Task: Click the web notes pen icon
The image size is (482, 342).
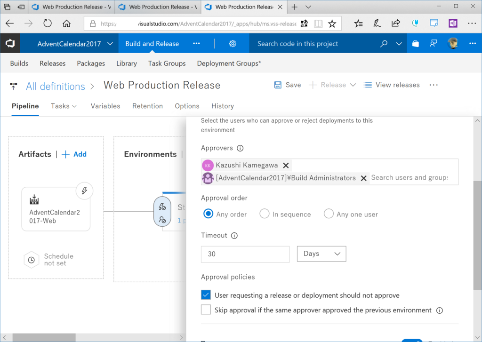Action: 377,24
